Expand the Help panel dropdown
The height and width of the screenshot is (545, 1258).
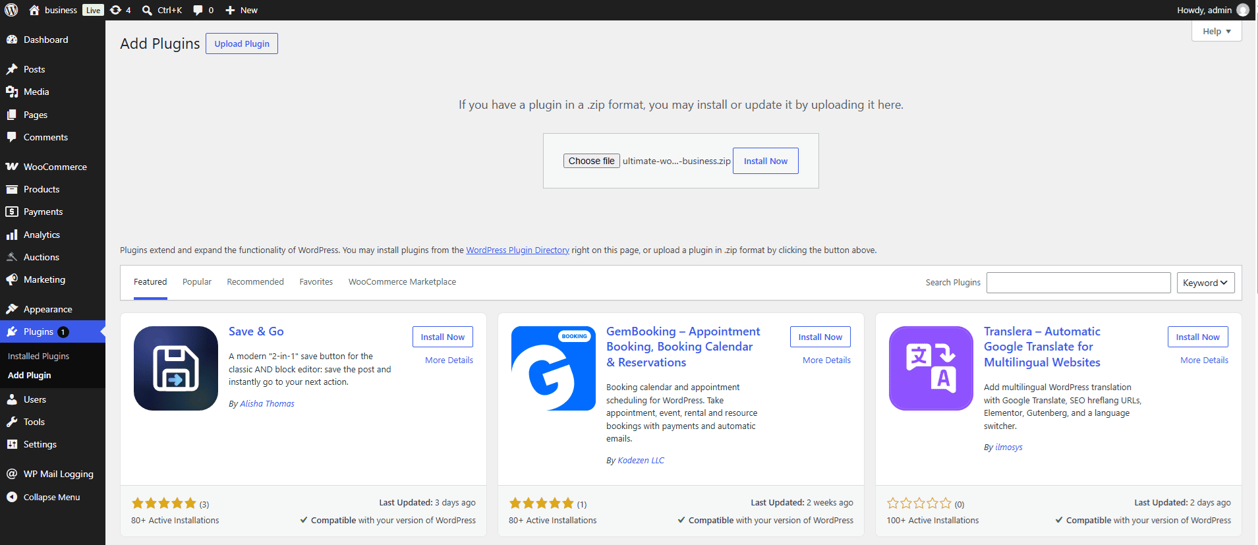[1216, 31]
